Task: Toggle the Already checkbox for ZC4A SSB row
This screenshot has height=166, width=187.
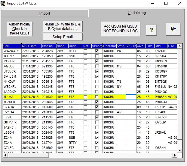Action: [x=97, y=138]
